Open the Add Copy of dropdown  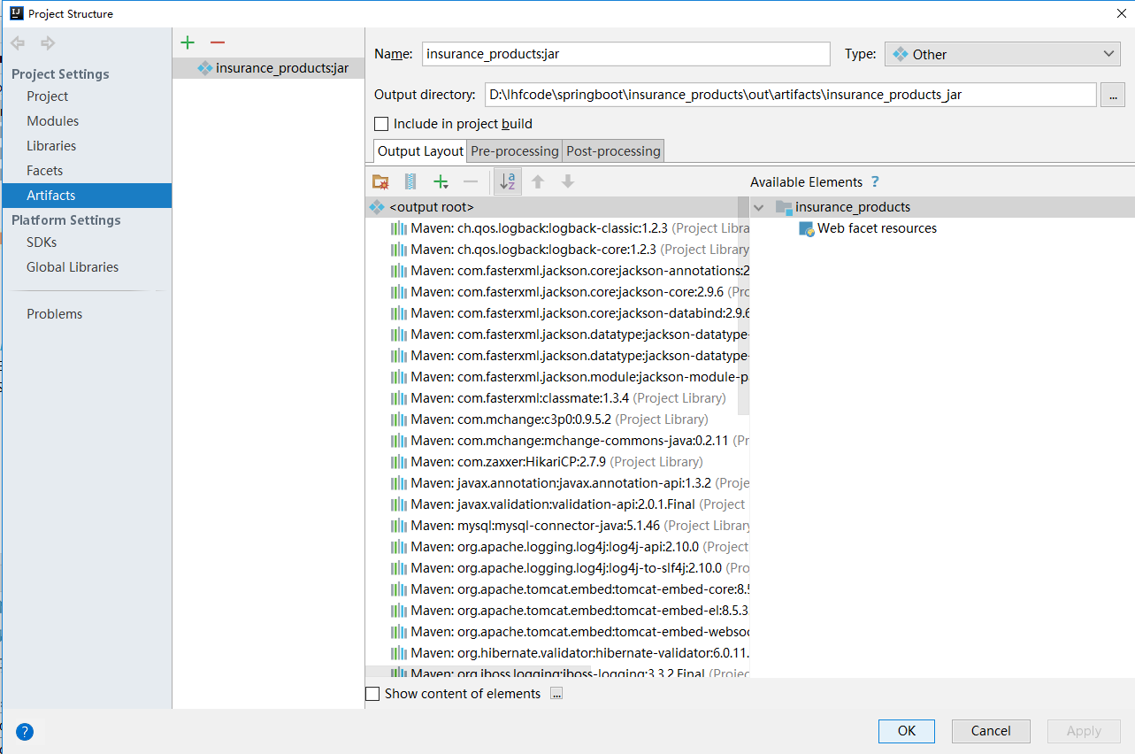click(x=441, y=181)
